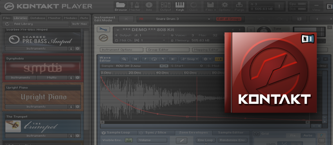Image resolution: width=333 pixels, height=145 pixels.
Task: Open the Wave Editor gear dropdown
Action: coord(207,59)
